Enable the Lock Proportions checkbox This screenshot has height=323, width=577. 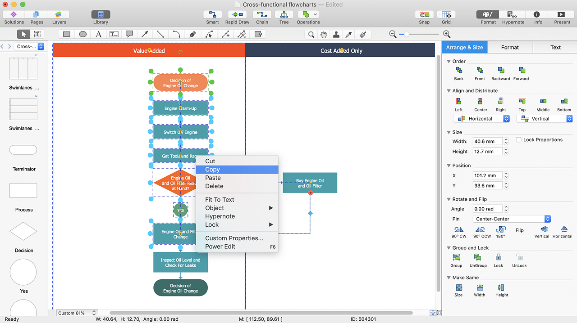pyautogui.click(x=519, y=139)
